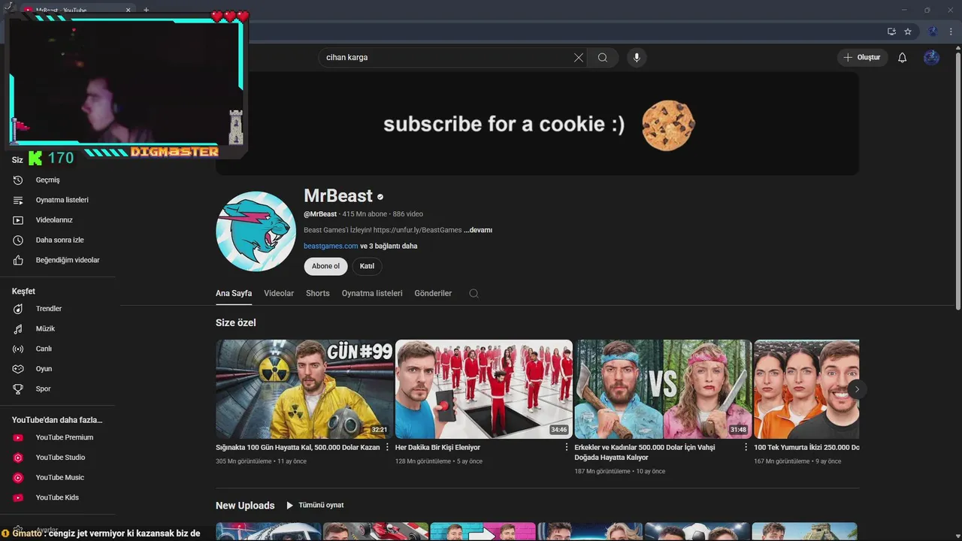Bookmark page with star icon
Screen dimensions: 962x541
click(x=908, y=32)
